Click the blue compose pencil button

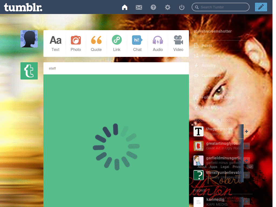[x=261, y=7]
